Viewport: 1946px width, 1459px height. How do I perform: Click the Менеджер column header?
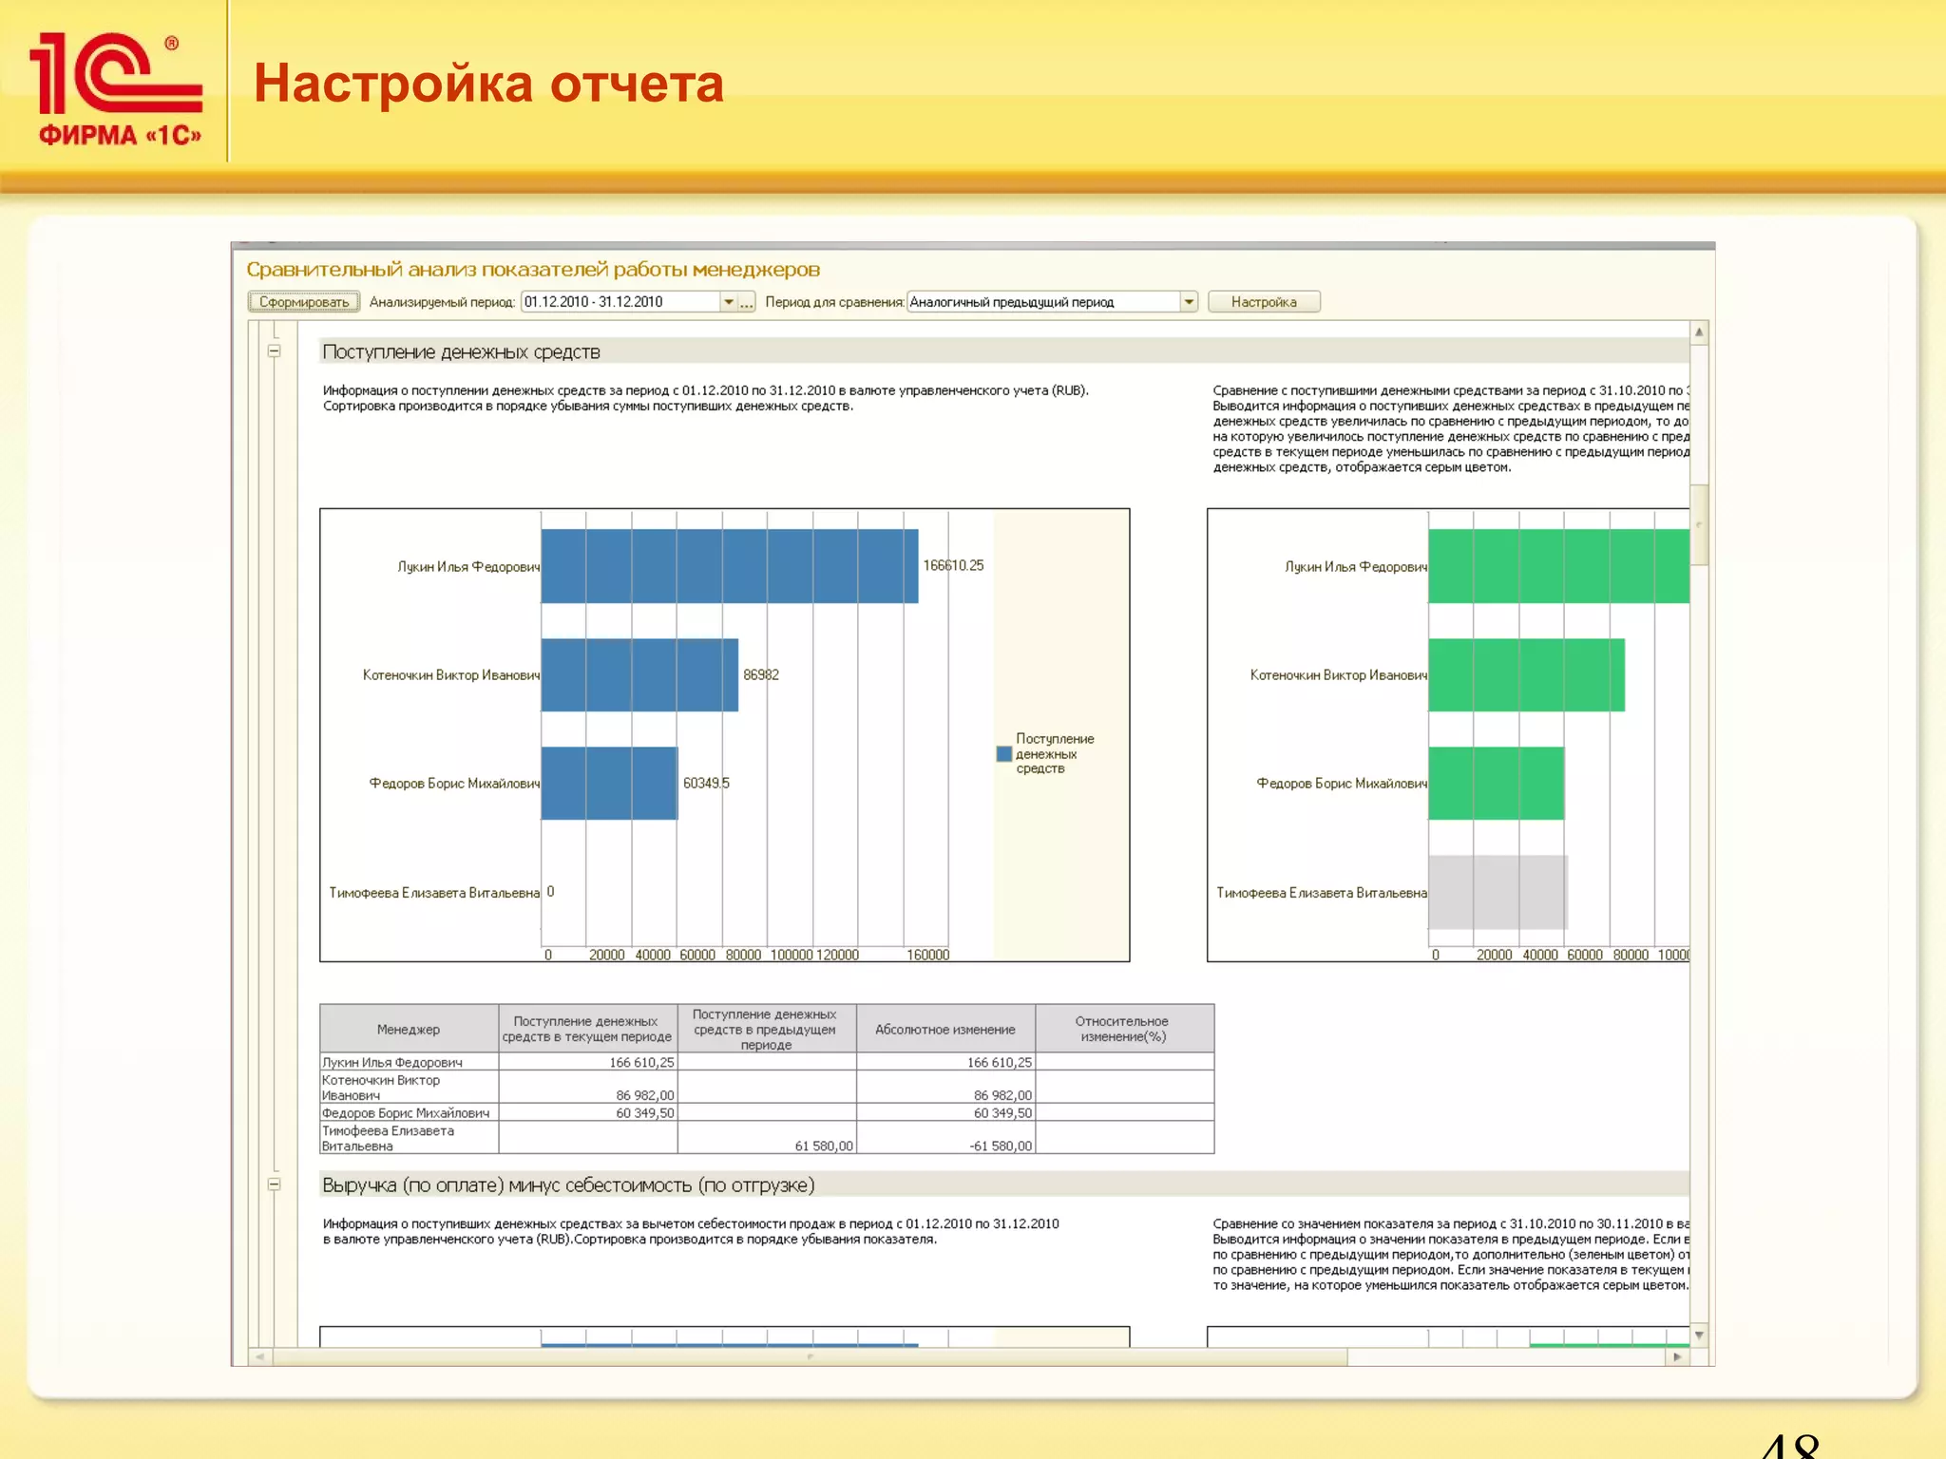(409, 1029)
